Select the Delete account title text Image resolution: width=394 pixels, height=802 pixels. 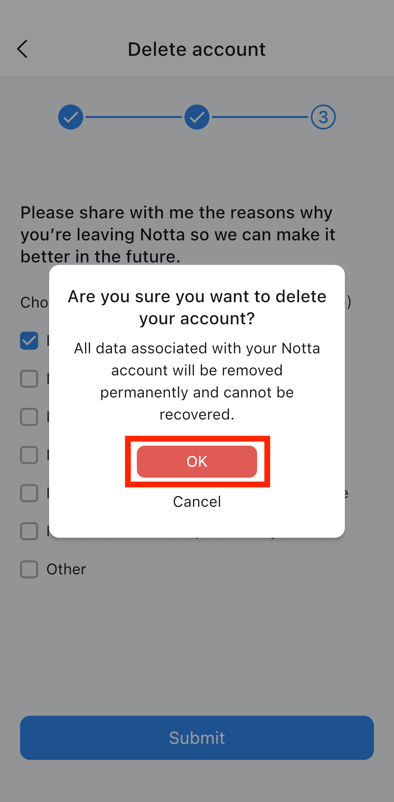coord(196,49)
